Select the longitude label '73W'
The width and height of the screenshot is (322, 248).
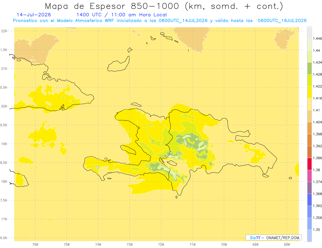point(130,244)
